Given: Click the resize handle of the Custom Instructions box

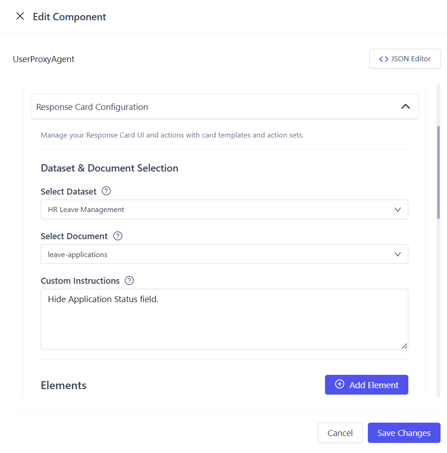Looking at the screenshot, I should pos(404,346).
